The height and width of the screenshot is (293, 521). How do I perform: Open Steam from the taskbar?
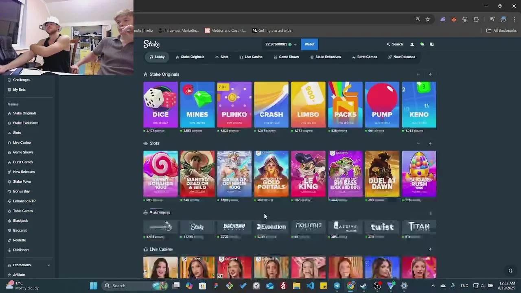364,286
